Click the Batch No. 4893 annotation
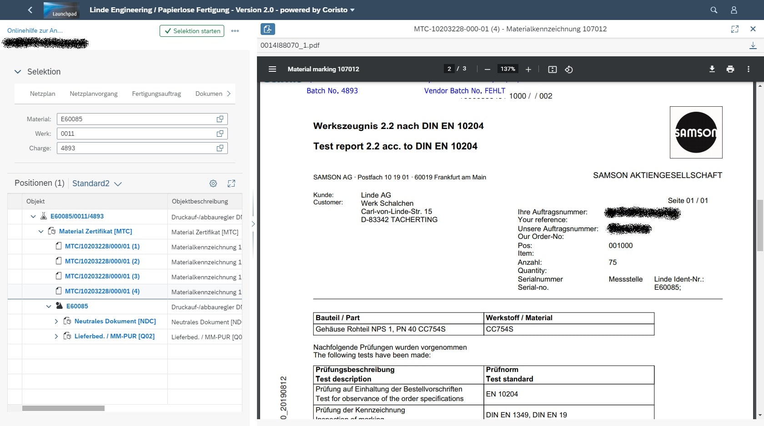764x426 pixels. [x=332, y=90]
